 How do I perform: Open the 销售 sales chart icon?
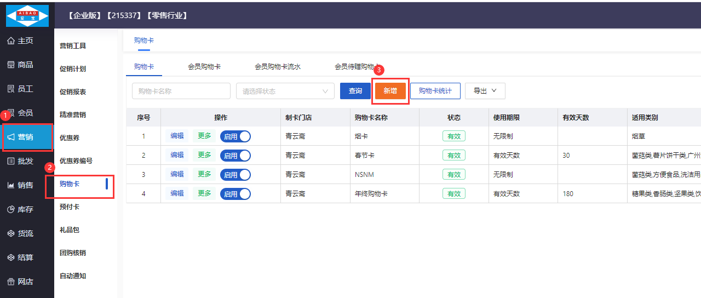[11, 186]
